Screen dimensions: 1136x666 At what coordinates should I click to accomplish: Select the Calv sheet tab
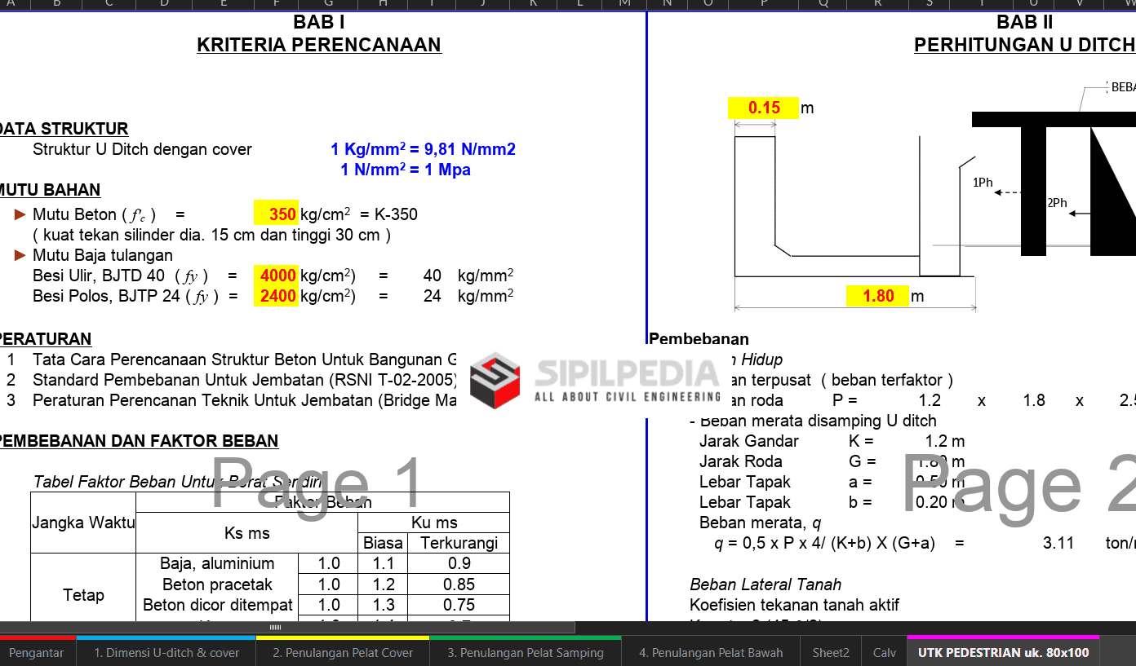coord(884,653)
